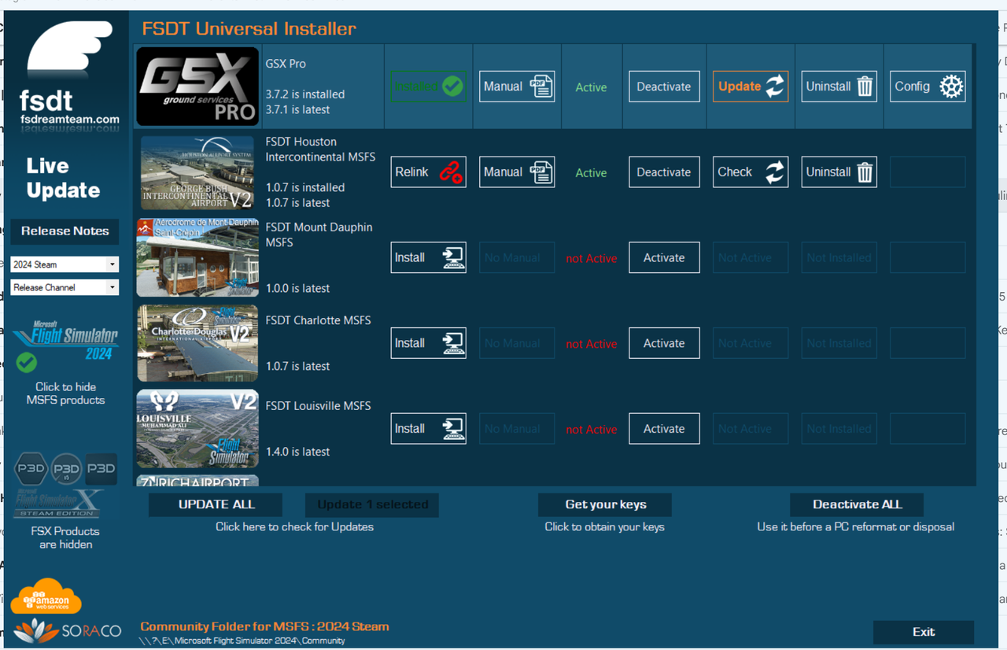The image size is (1007, 650).
Task: Click the Amazon Web Services cloud logo
Action: click(46, 597)
